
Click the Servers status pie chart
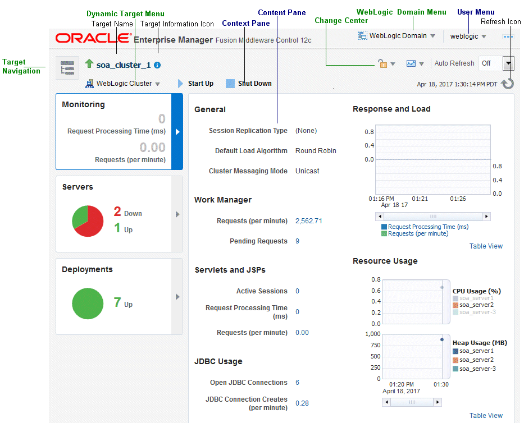[x=88, y=221]
